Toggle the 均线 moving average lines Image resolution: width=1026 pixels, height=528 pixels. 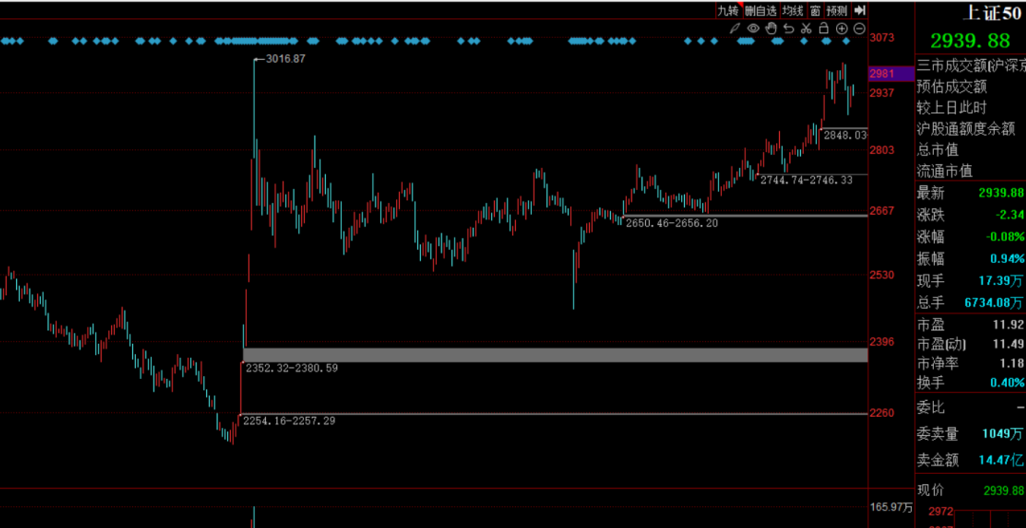tap(792, 10)
